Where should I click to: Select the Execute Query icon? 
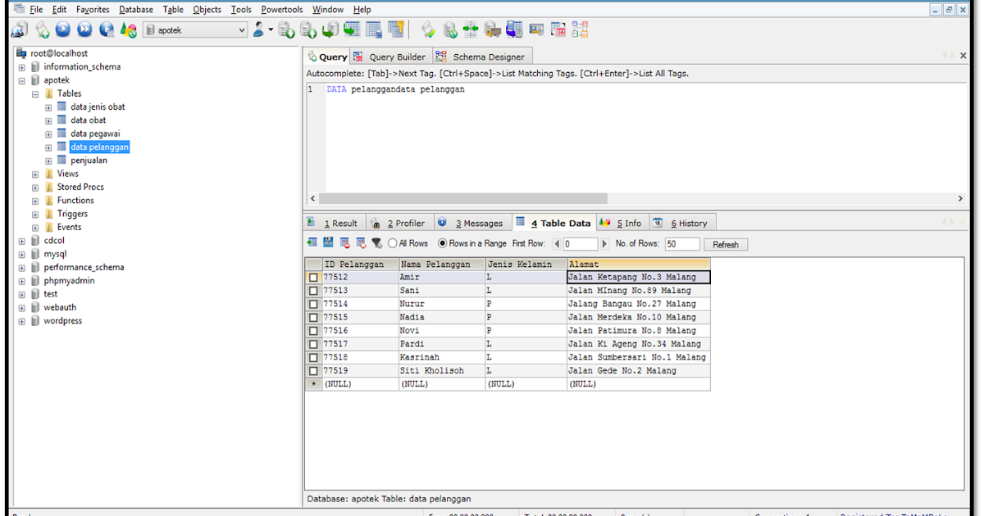click(63, 29)
